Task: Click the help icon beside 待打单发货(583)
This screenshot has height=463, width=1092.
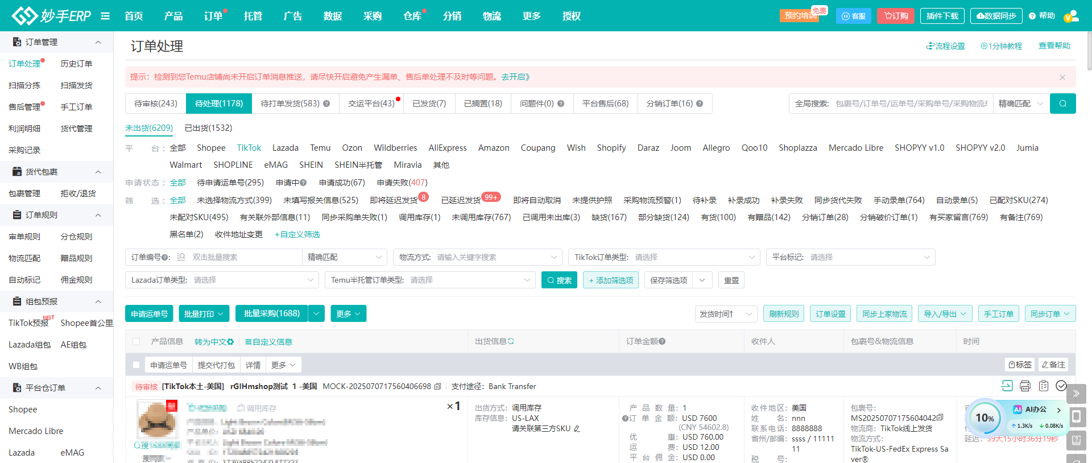Action: (x=326, y=104)
